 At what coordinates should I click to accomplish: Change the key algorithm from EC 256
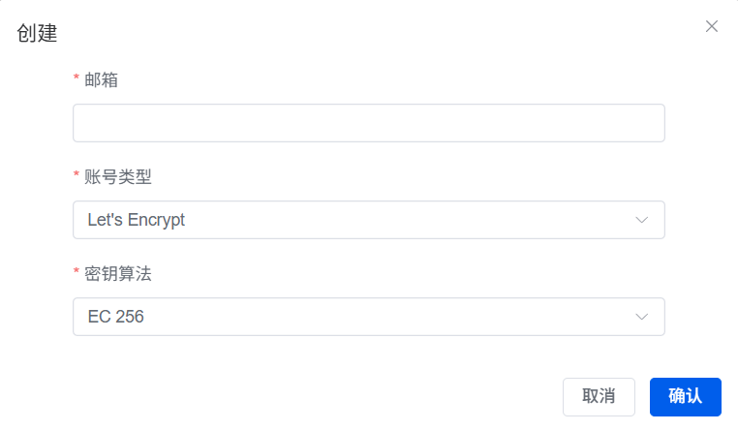(368, 317)
